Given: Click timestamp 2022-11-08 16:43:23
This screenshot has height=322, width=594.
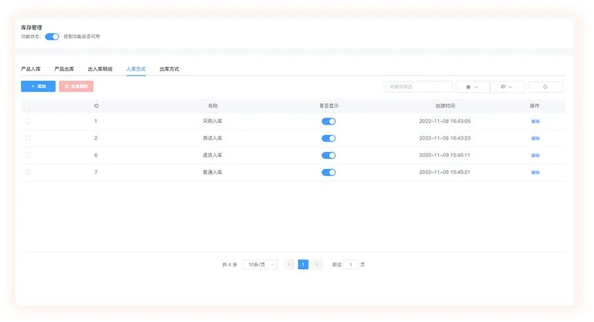Looking at the screenshot, I should [445, 138].
